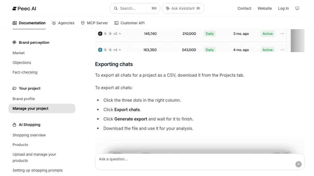Click the 3 mo. ago text
Screen dimensions: 314x176
241,34
